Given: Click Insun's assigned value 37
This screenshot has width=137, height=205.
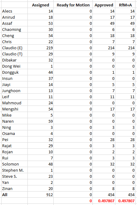Looking at the screenshot, I should 41,78.
